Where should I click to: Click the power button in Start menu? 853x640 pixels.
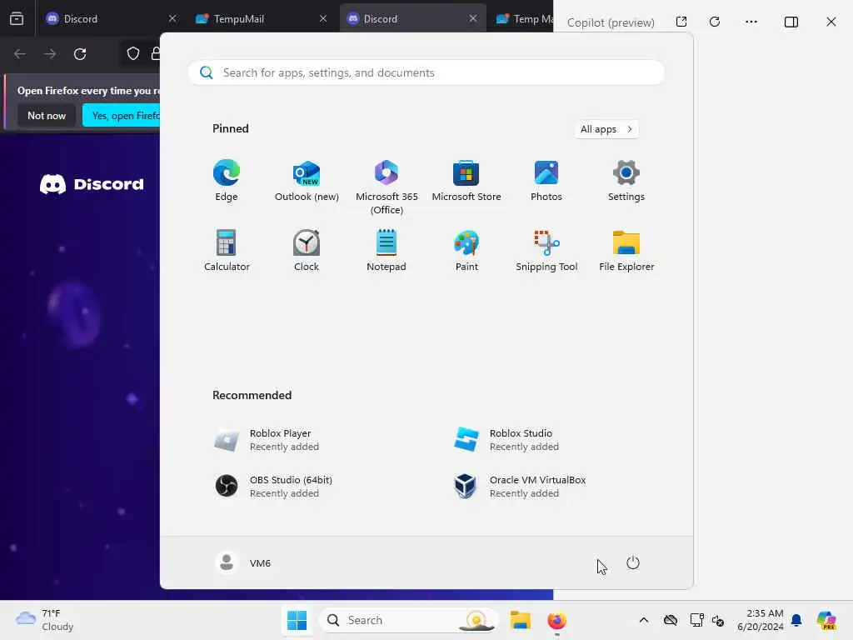tap(633, 562)
